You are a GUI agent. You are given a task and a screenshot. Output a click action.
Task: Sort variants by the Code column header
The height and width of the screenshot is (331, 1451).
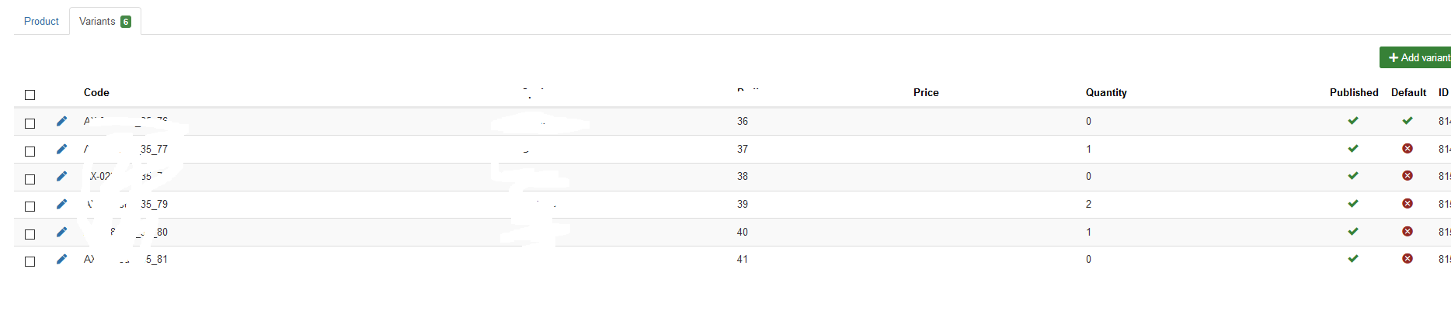click(96, 92)
